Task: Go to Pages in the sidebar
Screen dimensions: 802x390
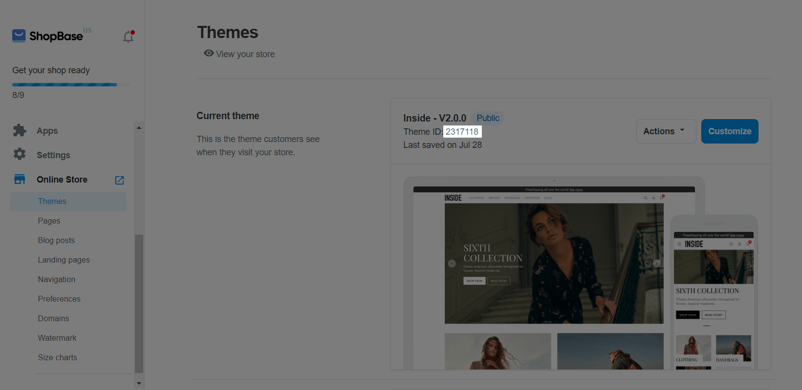Action: point(49,221)
